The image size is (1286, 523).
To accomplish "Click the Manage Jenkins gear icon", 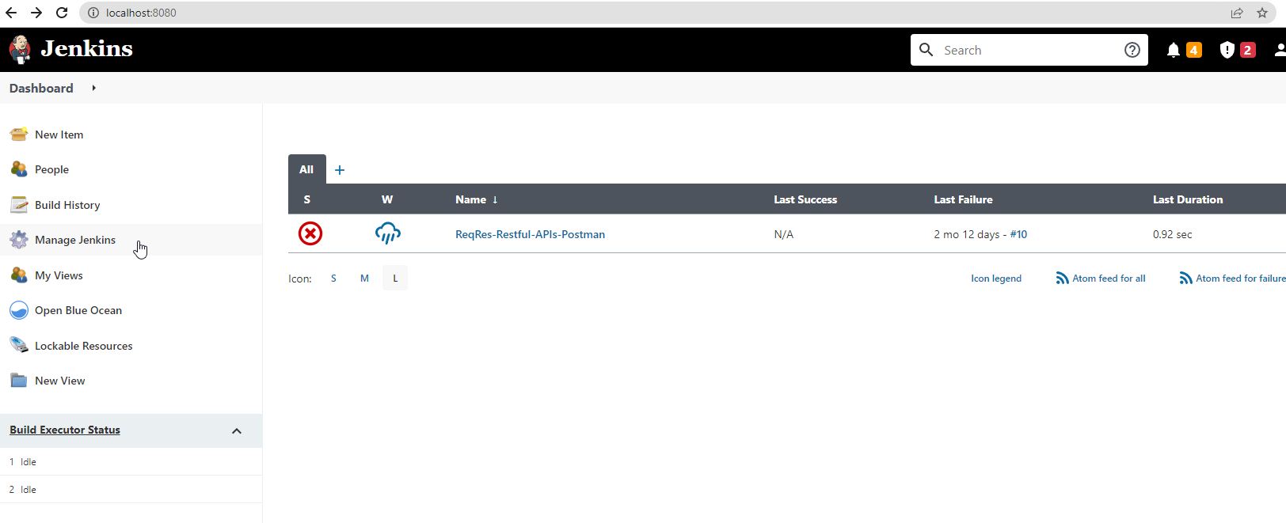I will coord(19,240).
